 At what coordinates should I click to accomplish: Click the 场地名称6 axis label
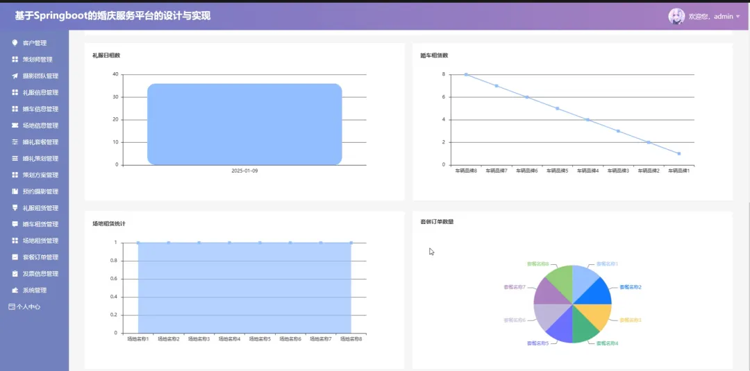click(x=290, y=339)
